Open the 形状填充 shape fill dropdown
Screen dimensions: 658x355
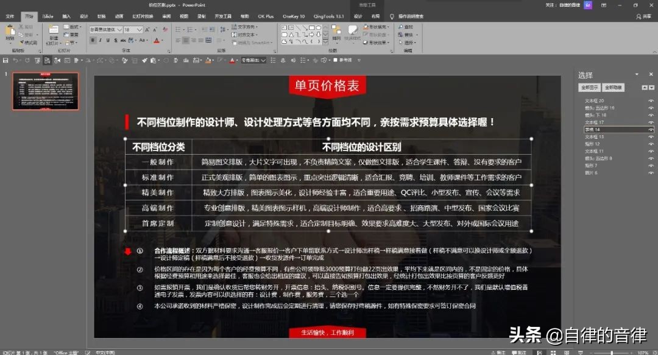click(377, 27)
